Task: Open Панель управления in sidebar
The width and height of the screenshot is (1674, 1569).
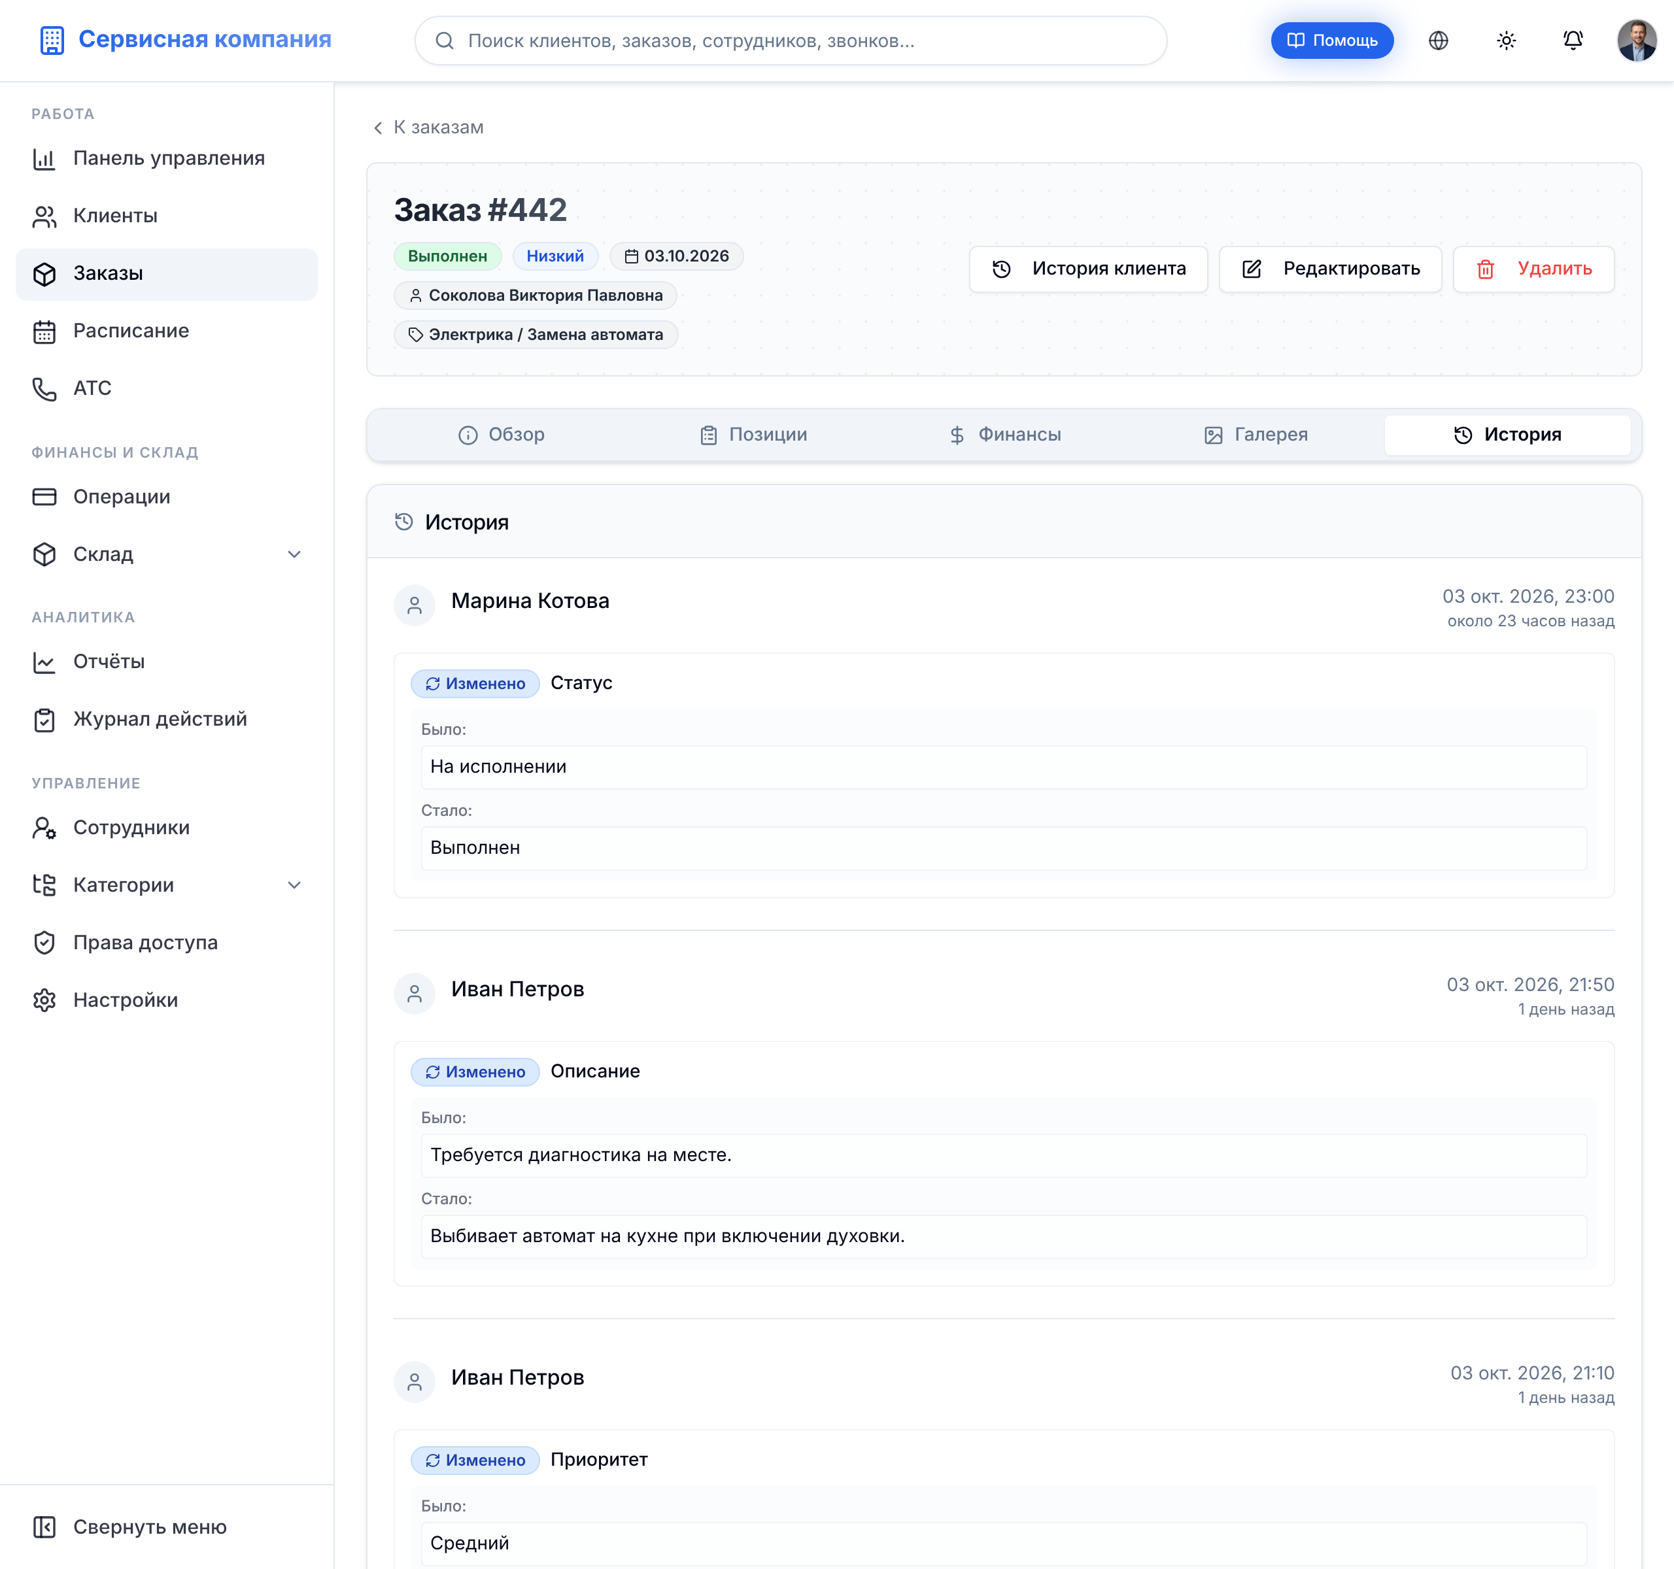Action: [167, 158]
